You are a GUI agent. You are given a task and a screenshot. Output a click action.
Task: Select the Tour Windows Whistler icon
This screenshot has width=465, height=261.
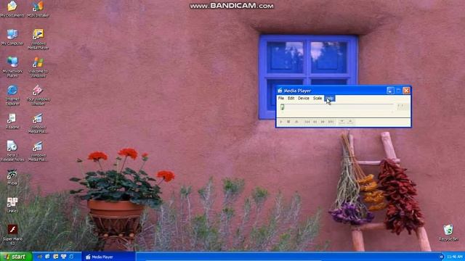coord(38,95)
